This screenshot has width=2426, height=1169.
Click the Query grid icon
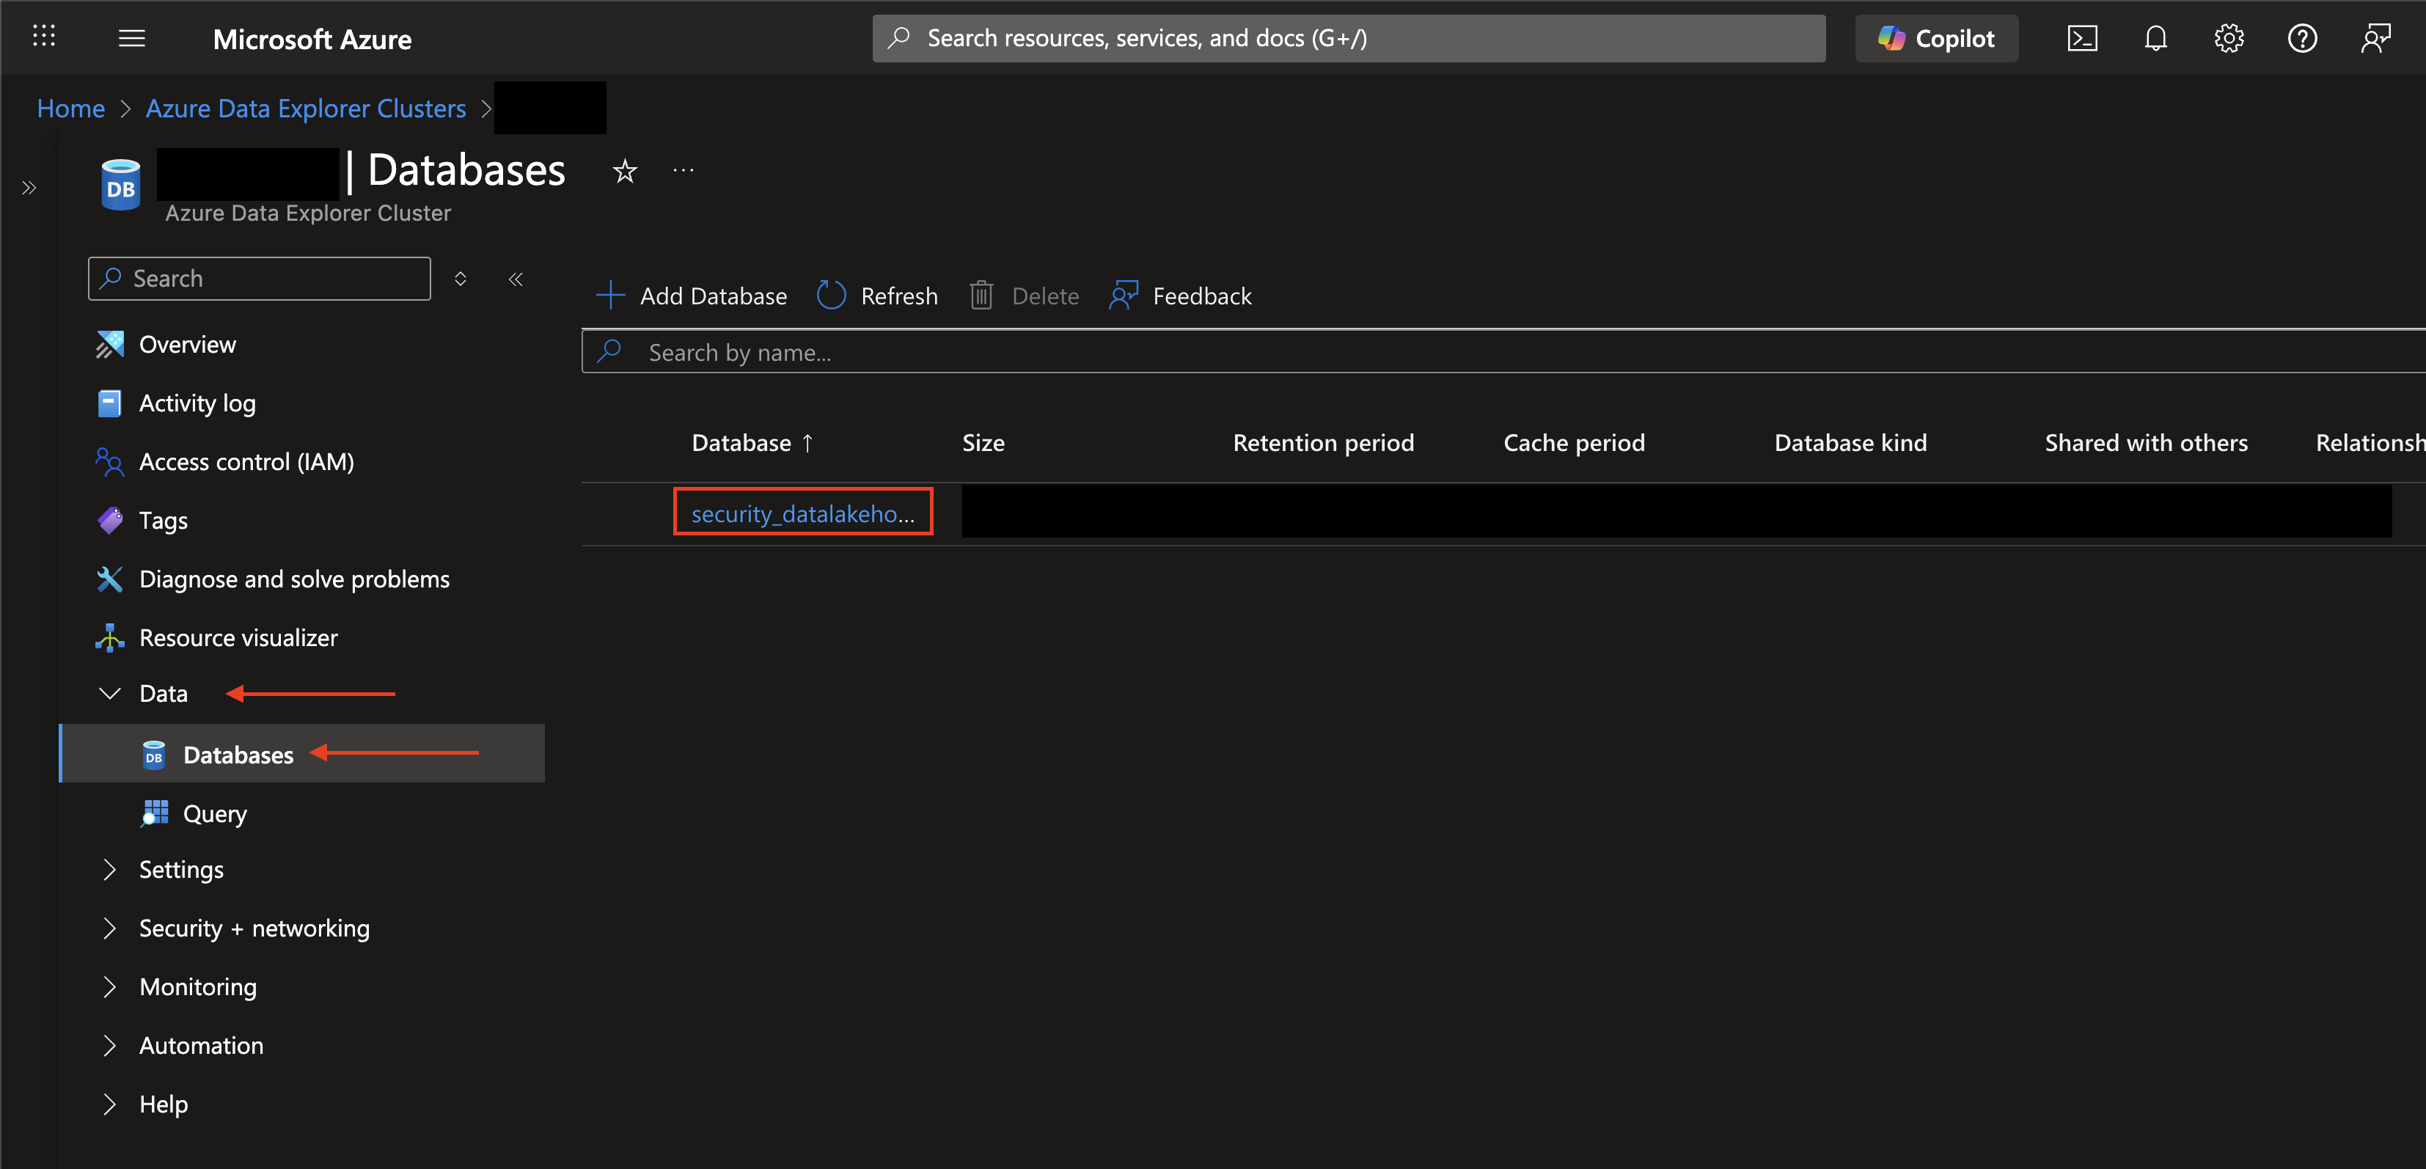pos(153,813)
